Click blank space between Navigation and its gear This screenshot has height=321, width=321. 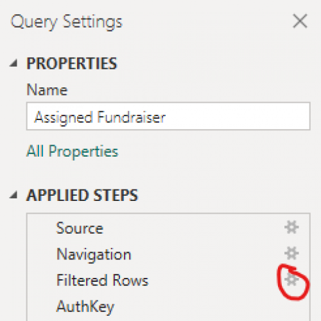click(x=207, y=254)
